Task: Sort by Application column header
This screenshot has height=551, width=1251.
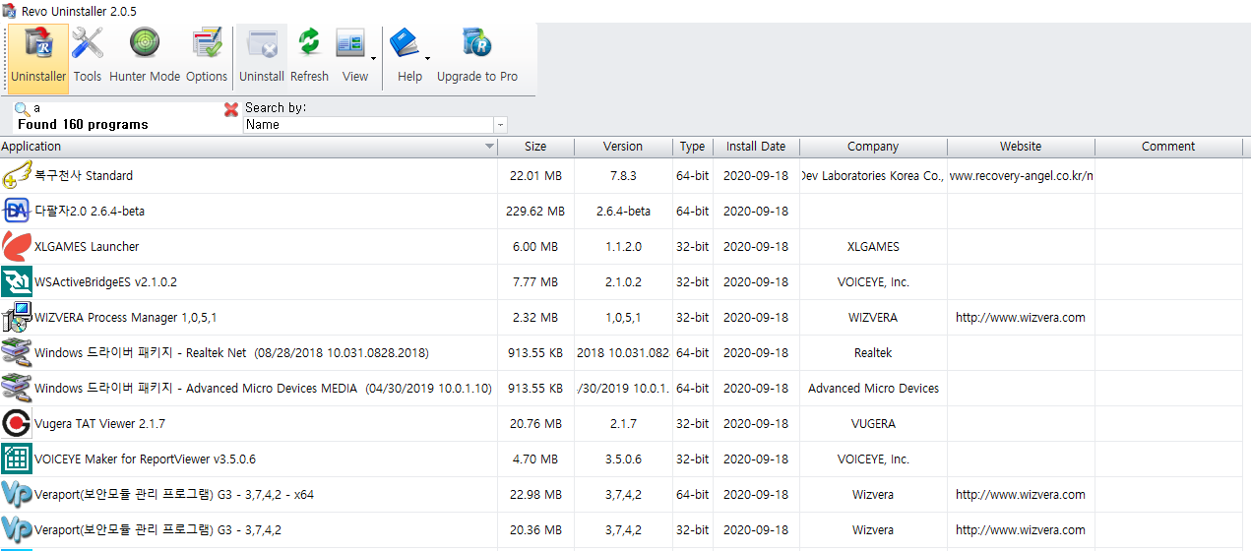Action: click(x=249, y=147)
